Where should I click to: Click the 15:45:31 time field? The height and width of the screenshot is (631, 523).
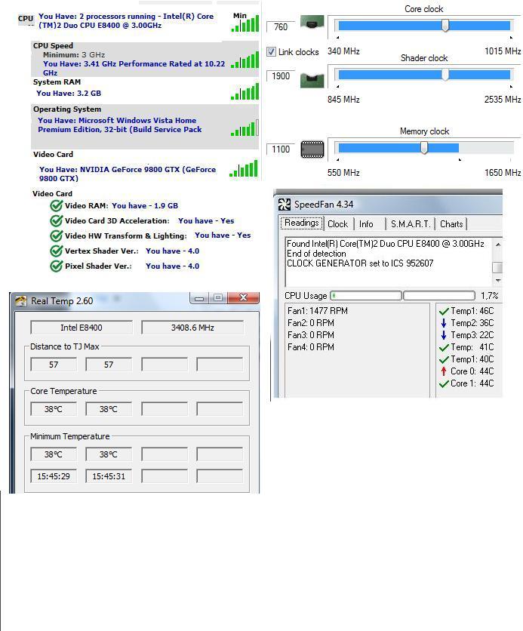click(109, 476)
